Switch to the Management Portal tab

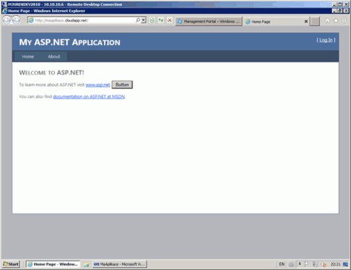(x=209, y=21)
